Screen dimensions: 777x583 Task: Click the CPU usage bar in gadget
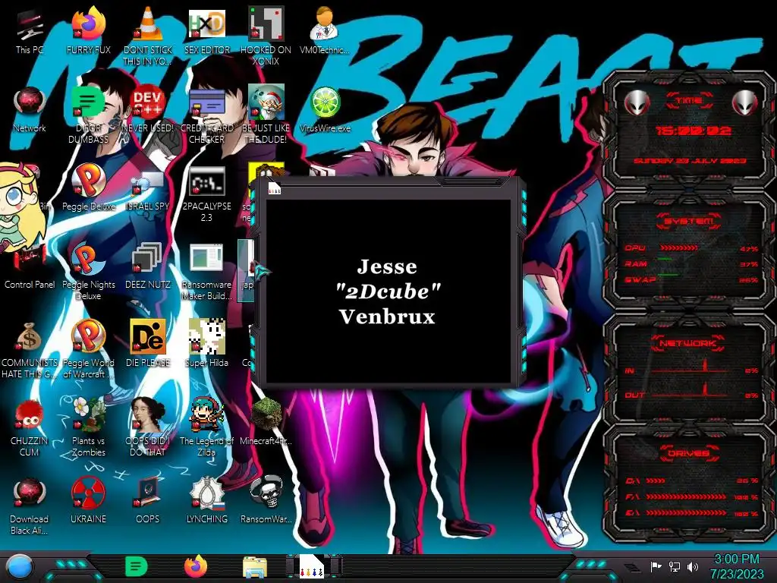point(679,248)
